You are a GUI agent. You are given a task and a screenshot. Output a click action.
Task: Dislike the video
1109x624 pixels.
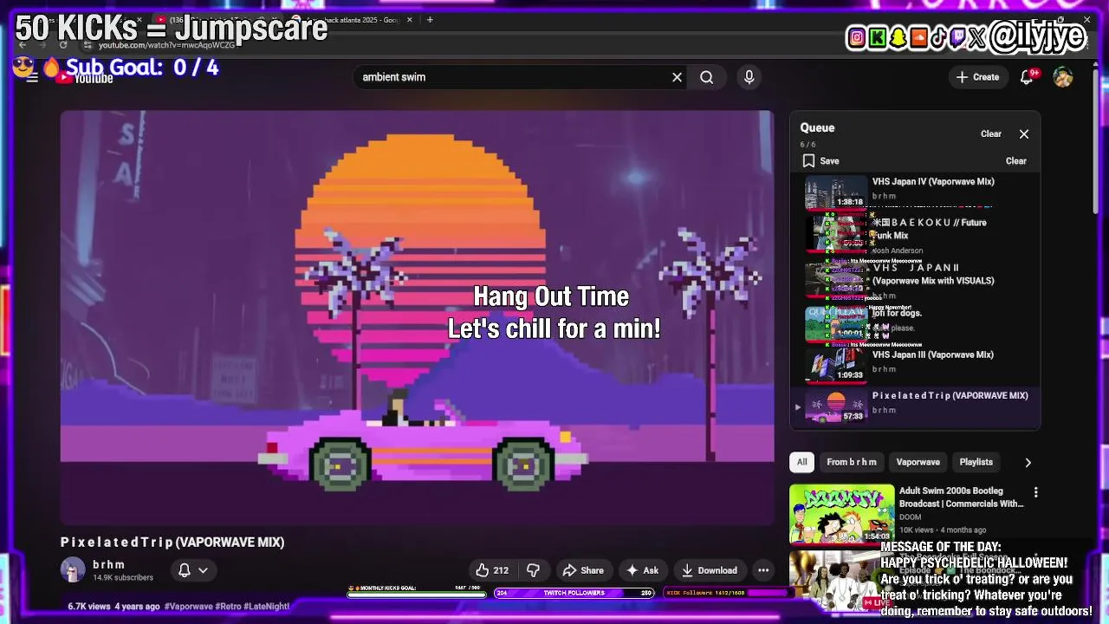click(534, 570)
